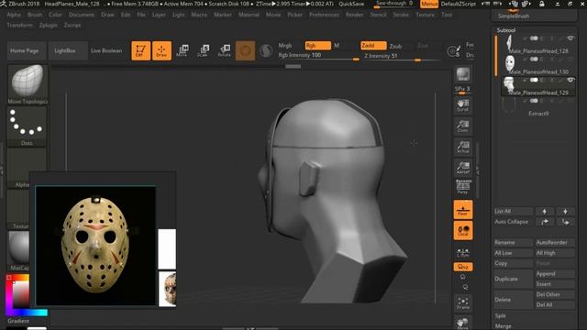Click the BPR render button

coord(463,74)
